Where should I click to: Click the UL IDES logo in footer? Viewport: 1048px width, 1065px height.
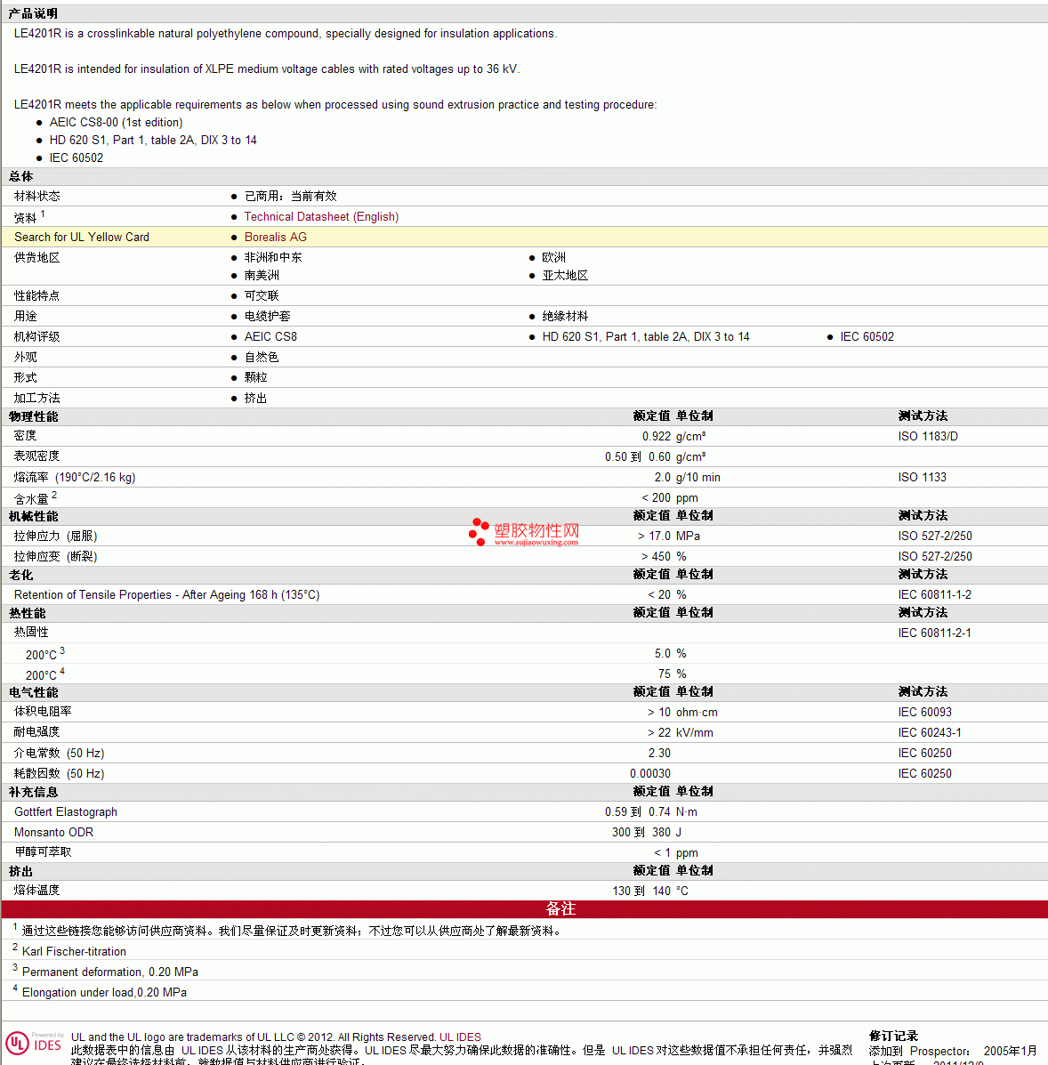point(35,1043)
